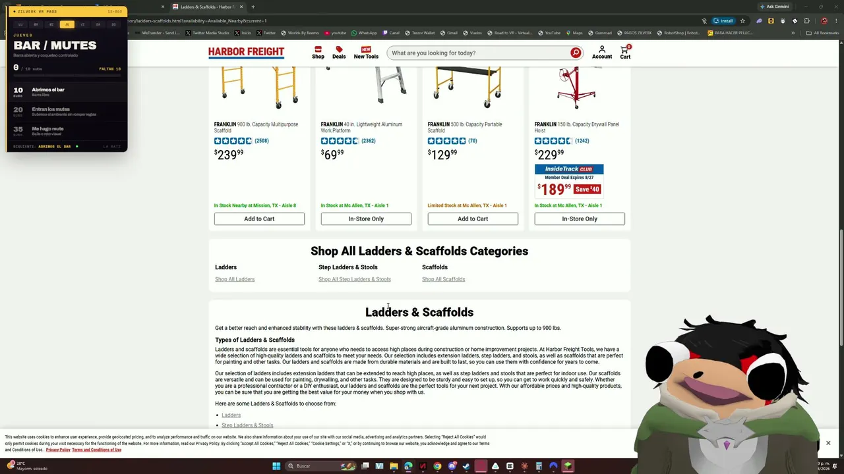Click 'Entran los mutes' goal in Zilverk overlay
844x474 pixels.
click(66, 111)
